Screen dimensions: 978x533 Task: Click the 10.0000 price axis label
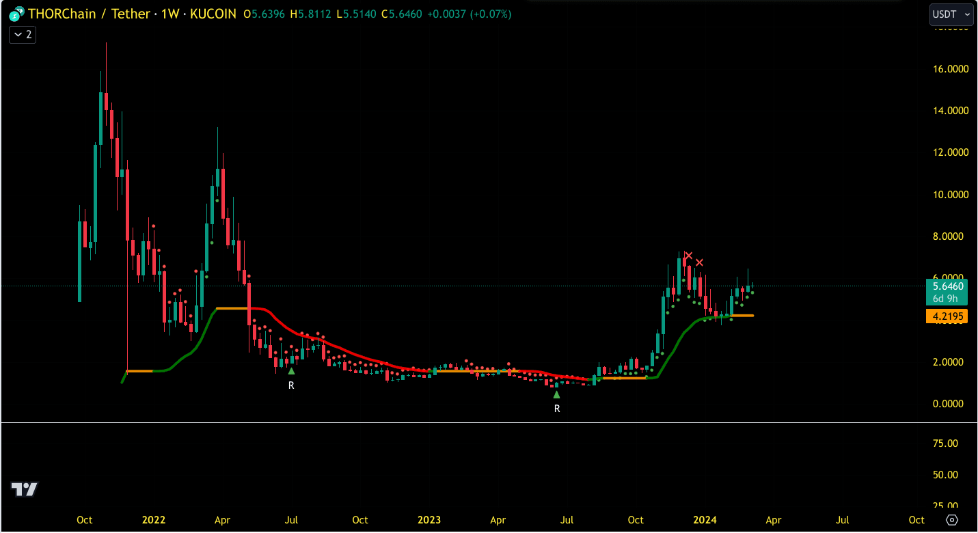[x=951, y=195]
